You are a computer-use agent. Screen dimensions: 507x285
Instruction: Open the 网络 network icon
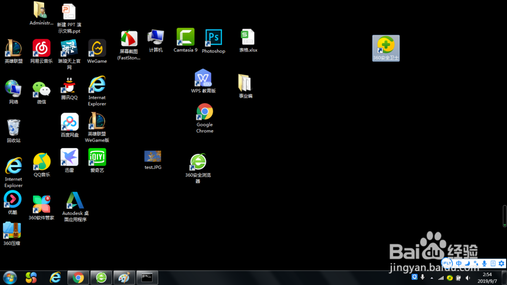pyautogui.click(x=14, y=92)
